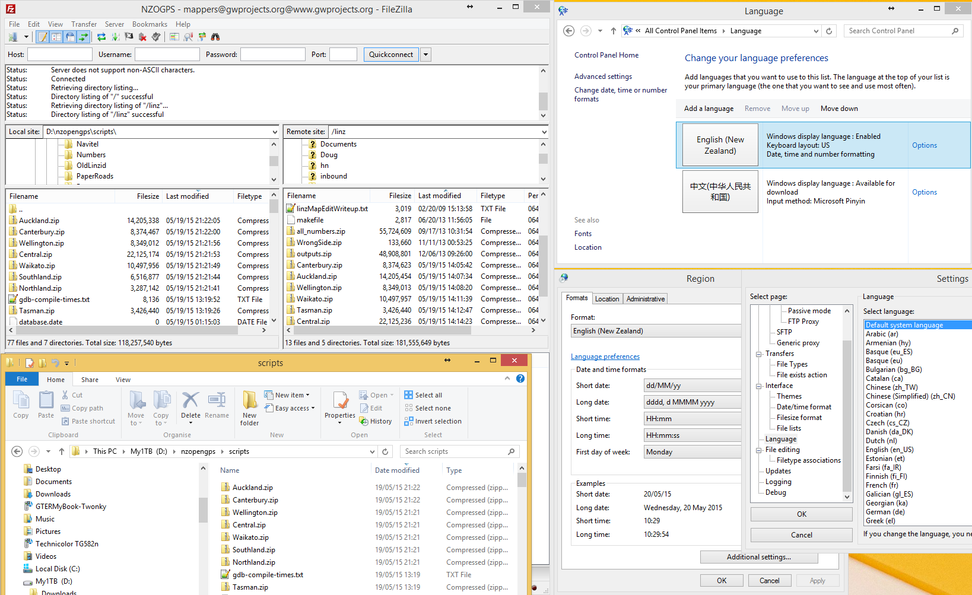
Task: Click OK button in Settings dialog
Action: coord(801,514)
